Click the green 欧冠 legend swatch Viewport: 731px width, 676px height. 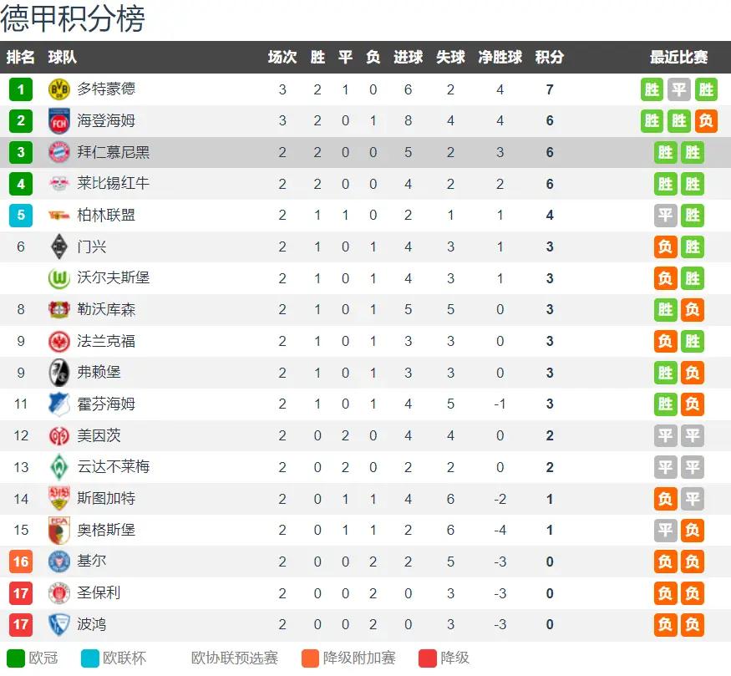pyautogui.click(x=16, y=658)
